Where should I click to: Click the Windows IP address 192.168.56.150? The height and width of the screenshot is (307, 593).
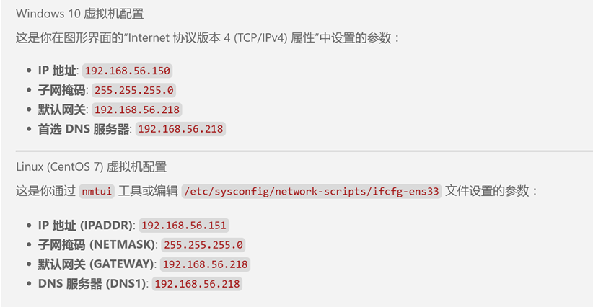point(128,71)
